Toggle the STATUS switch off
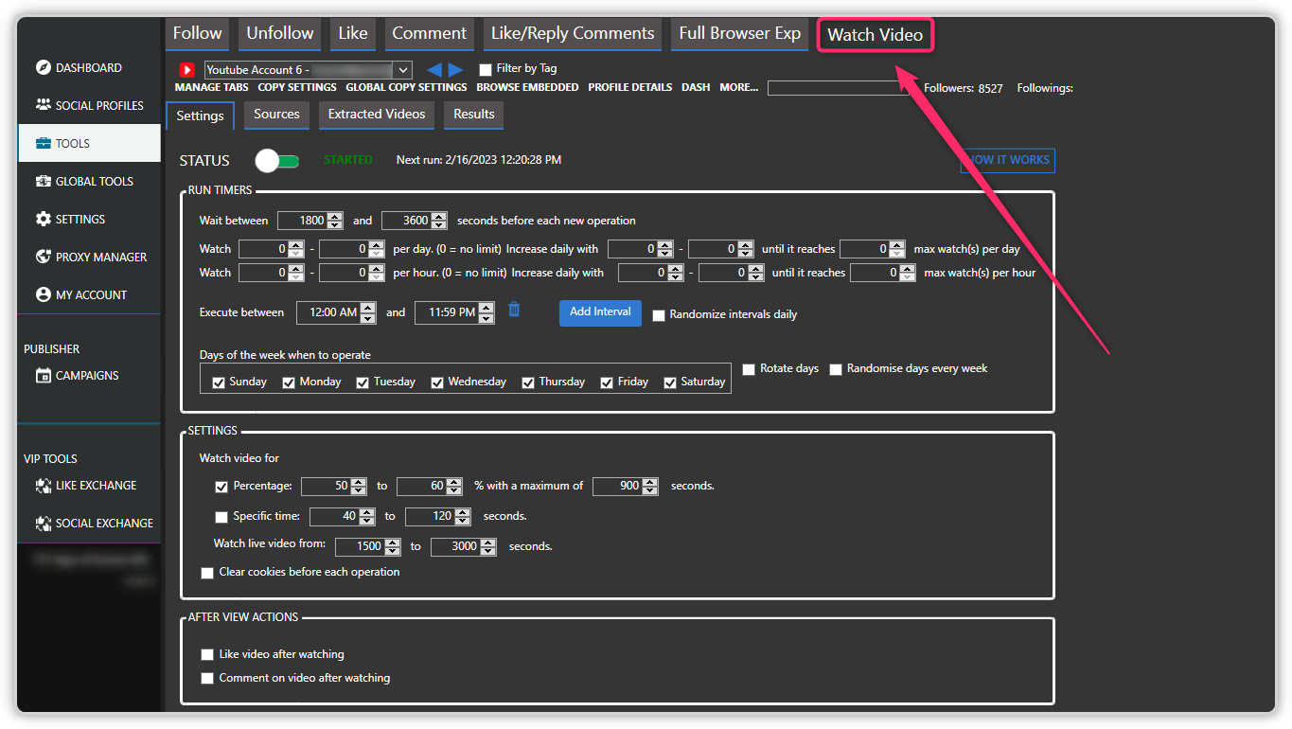The width and height of the screenshot is (1292, 729). [x=277, y=160]
